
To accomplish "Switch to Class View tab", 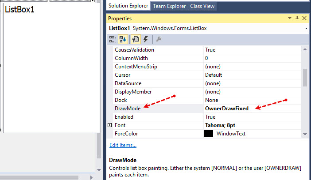I will (202, 6).
